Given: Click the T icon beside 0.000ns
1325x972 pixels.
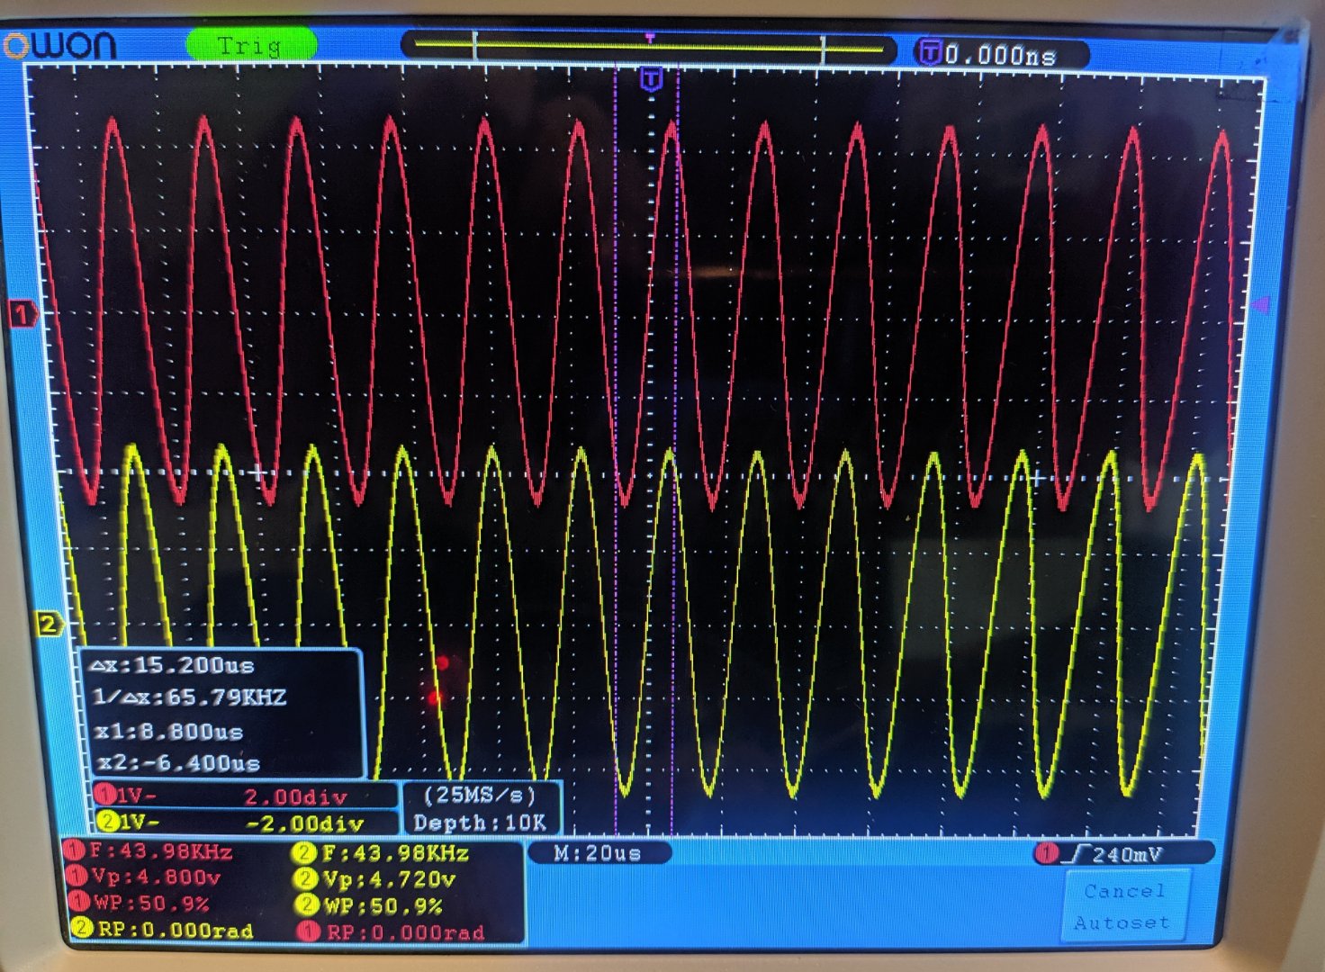Looking at the screenshot, I should 928,54.
